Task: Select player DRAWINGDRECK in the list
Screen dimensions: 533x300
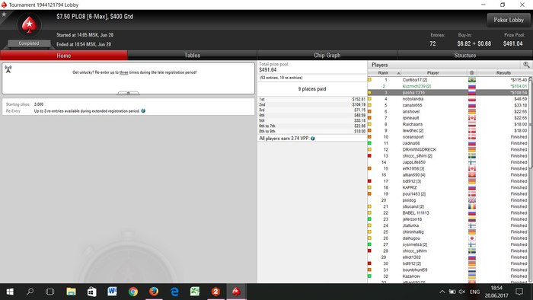Action: coord(448,149)
